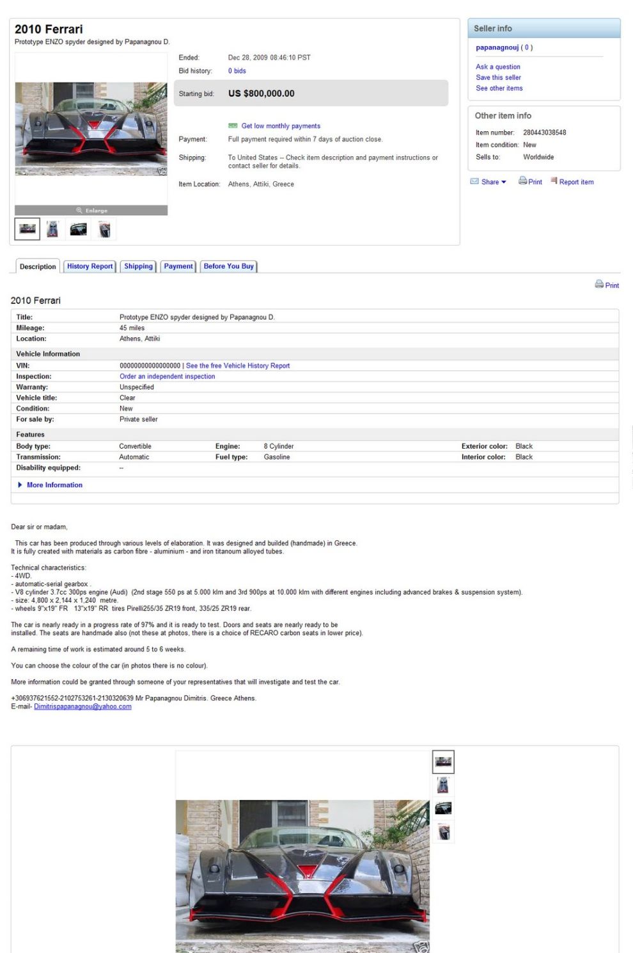Open the 0 bids history link
The width and height of the screenshot is (633, 953).
(237, 71)
